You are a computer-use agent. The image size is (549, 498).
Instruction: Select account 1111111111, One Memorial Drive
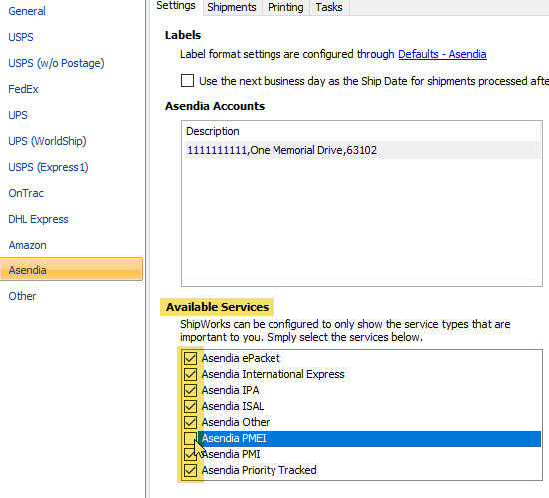(362, 150)
